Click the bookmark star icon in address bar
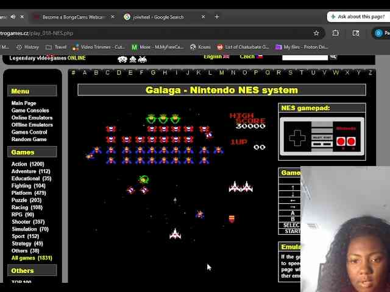This screenshot has height=292, width=390. click(316, 33)
